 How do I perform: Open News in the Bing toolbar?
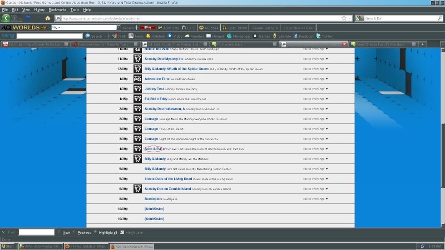coord(136,36)
